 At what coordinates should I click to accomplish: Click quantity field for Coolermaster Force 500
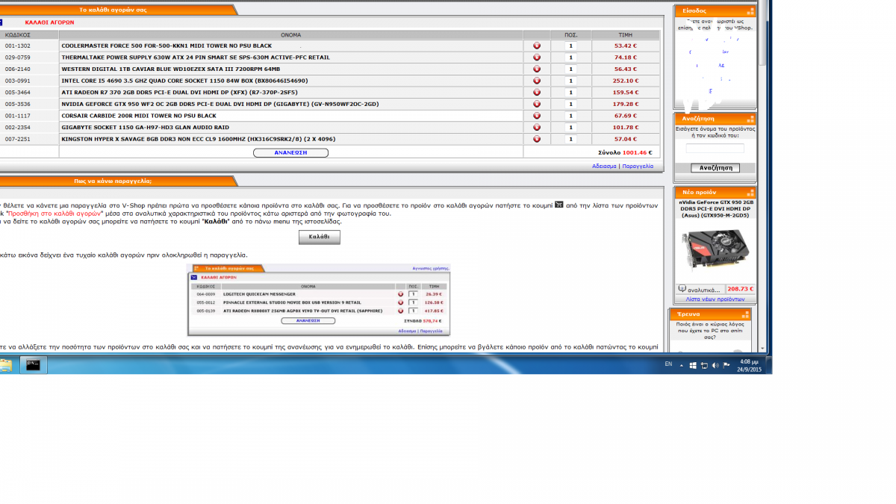571,46
